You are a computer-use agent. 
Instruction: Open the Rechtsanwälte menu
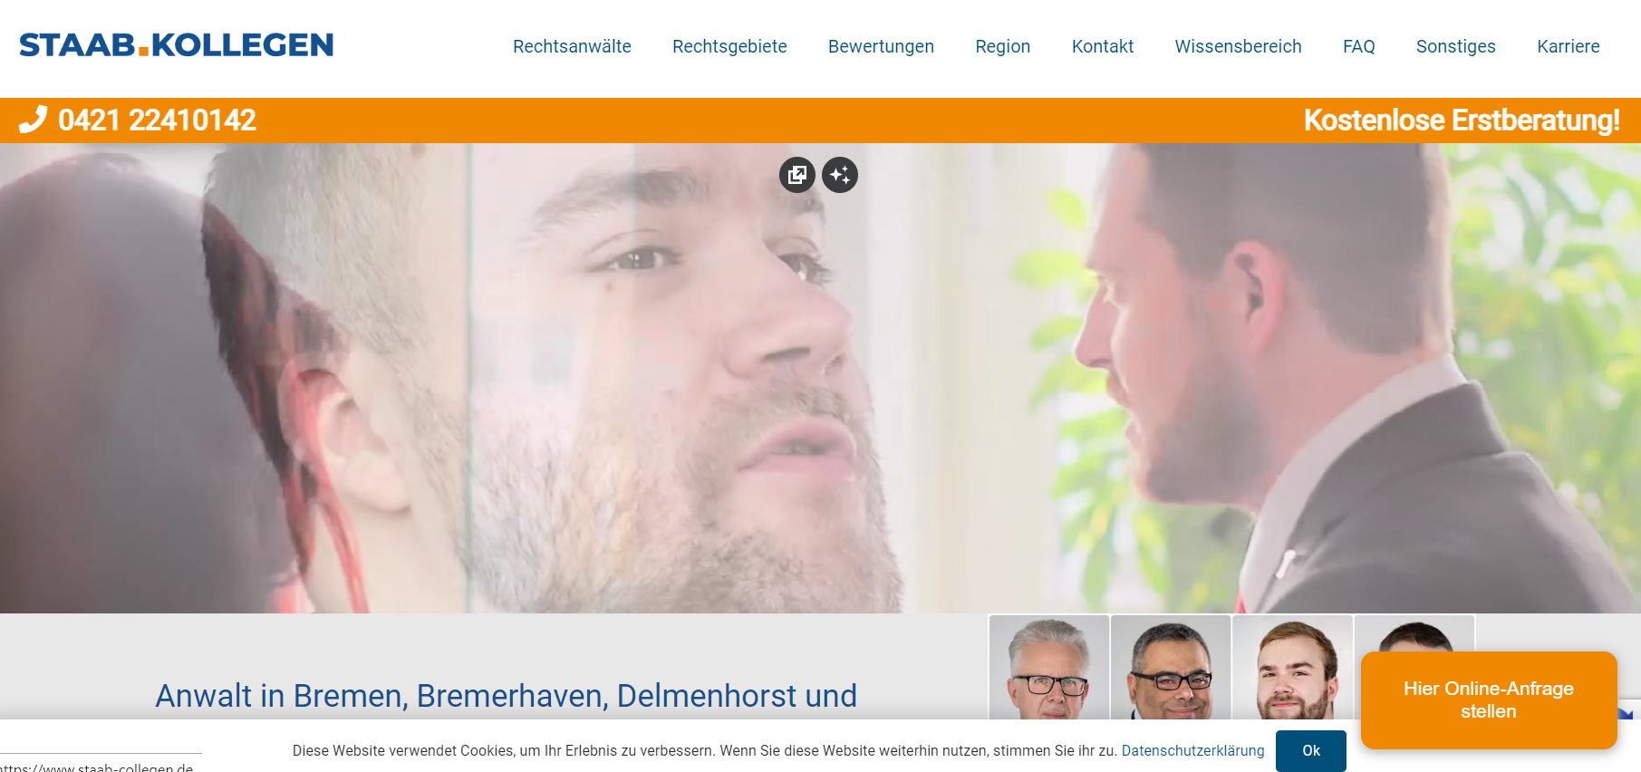point(572,46)
